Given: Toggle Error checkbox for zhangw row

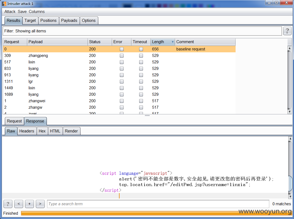Looking at the screenshot, I should click(x=122, y=107).
